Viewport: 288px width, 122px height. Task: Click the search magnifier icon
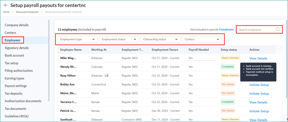click(x=278, y=29)
